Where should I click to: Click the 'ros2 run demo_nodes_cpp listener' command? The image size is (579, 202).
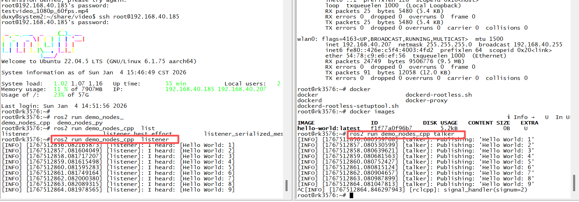(111, 140)
